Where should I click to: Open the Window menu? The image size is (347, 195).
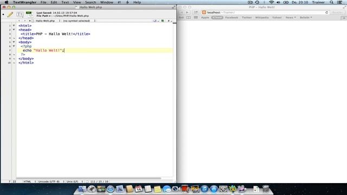point(107,2)
